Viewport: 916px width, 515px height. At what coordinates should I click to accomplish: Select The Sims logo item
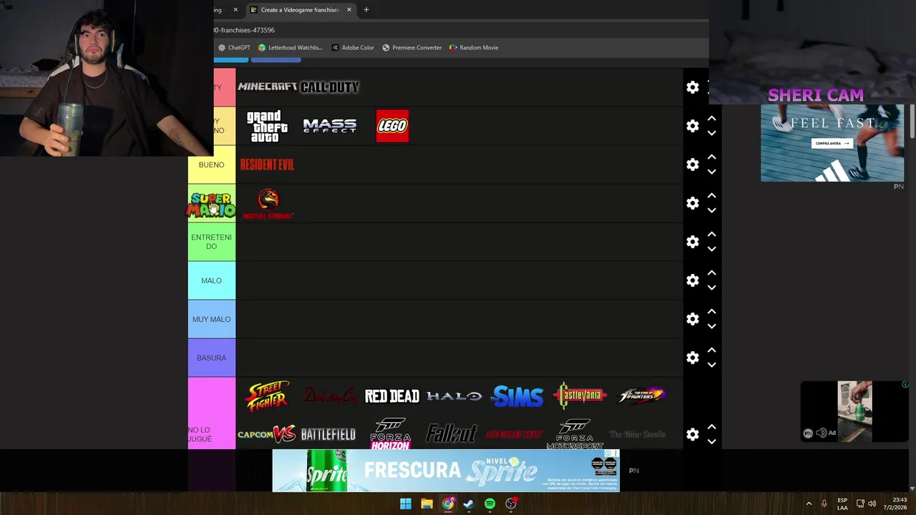click(517, 396)
